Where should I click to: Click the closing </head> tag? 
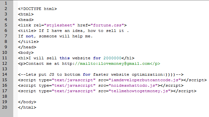click(x=27, y=47)
